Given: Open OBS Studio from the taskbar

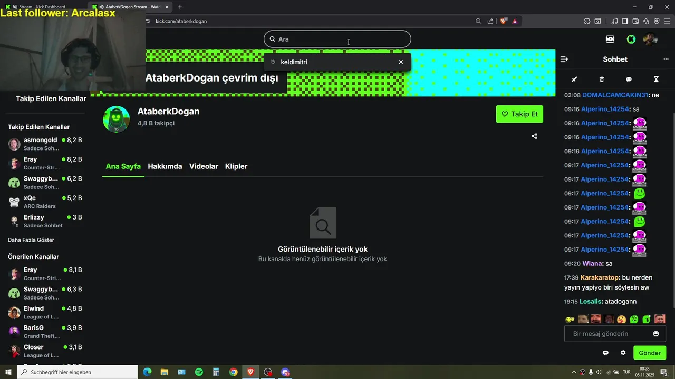Looking at the screenshot, I should pos(268,372).
